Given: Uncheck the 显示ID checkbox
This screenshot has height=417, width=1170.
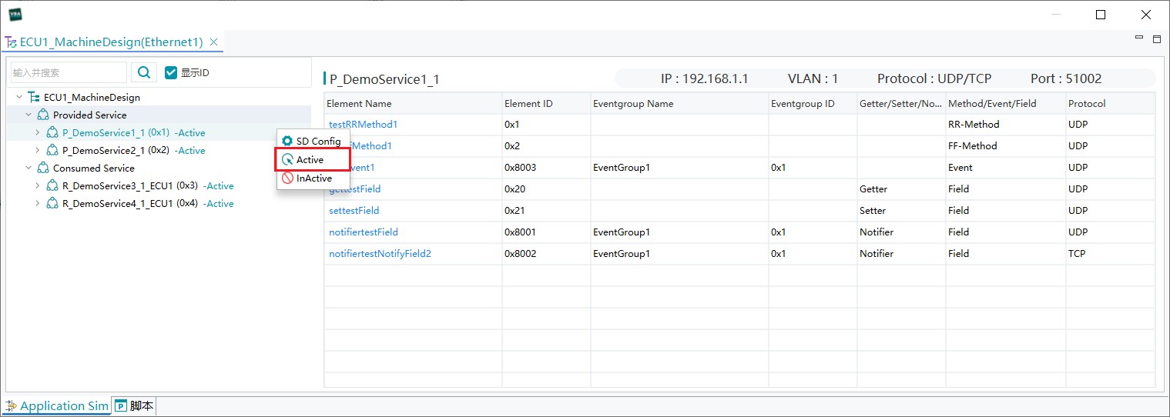Looking at the screenshot, I should coord(171,73).
